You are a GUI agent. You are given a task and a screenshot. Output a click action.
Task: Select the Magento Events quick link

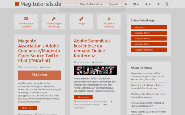(x=149, y=39)
